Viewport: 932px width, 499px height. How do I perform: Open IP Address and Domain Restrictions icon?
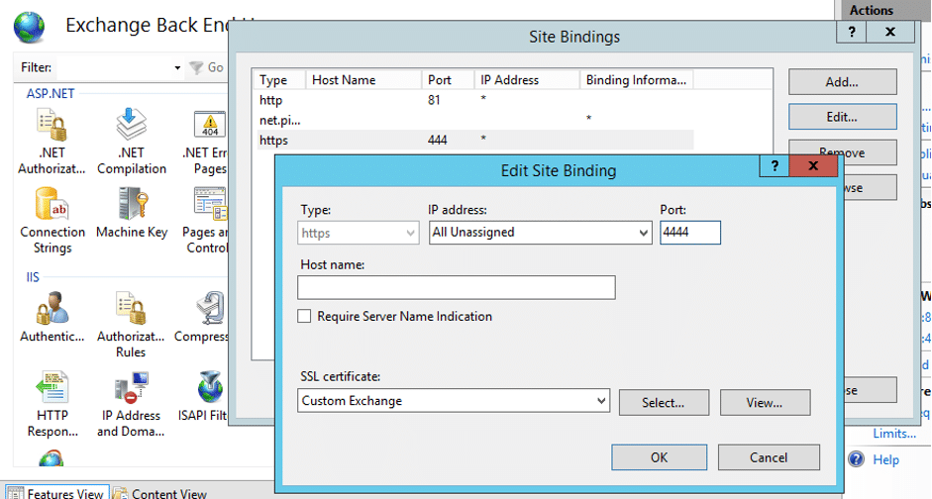132,387
